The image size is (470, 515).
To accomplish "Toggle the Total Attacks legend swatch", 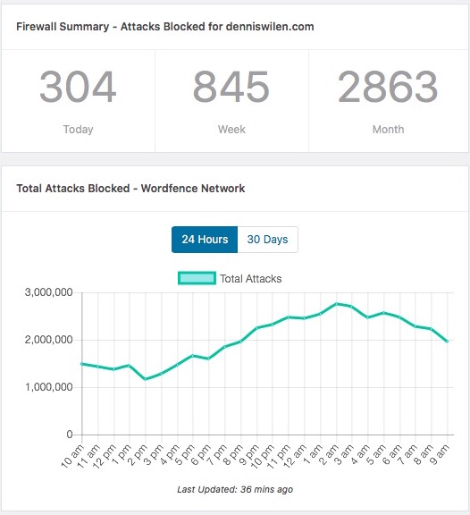I will tap(197, 278).
